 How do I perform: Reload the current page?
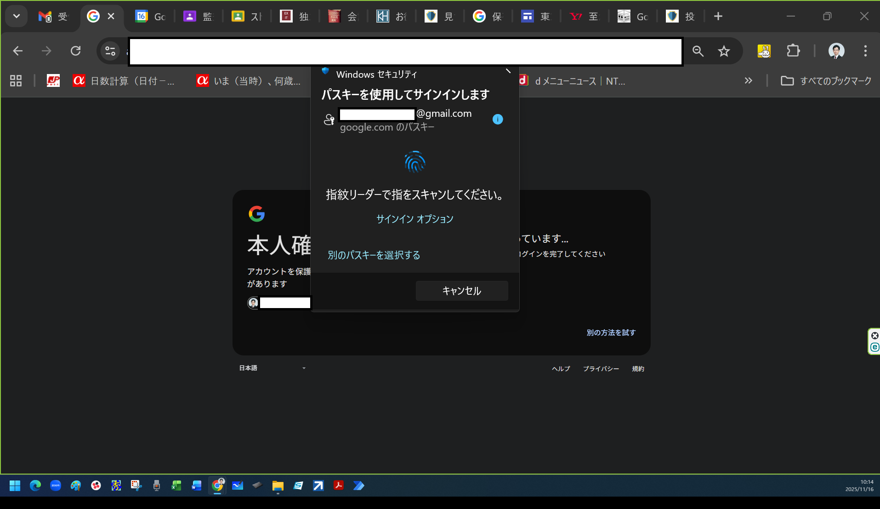75,51
